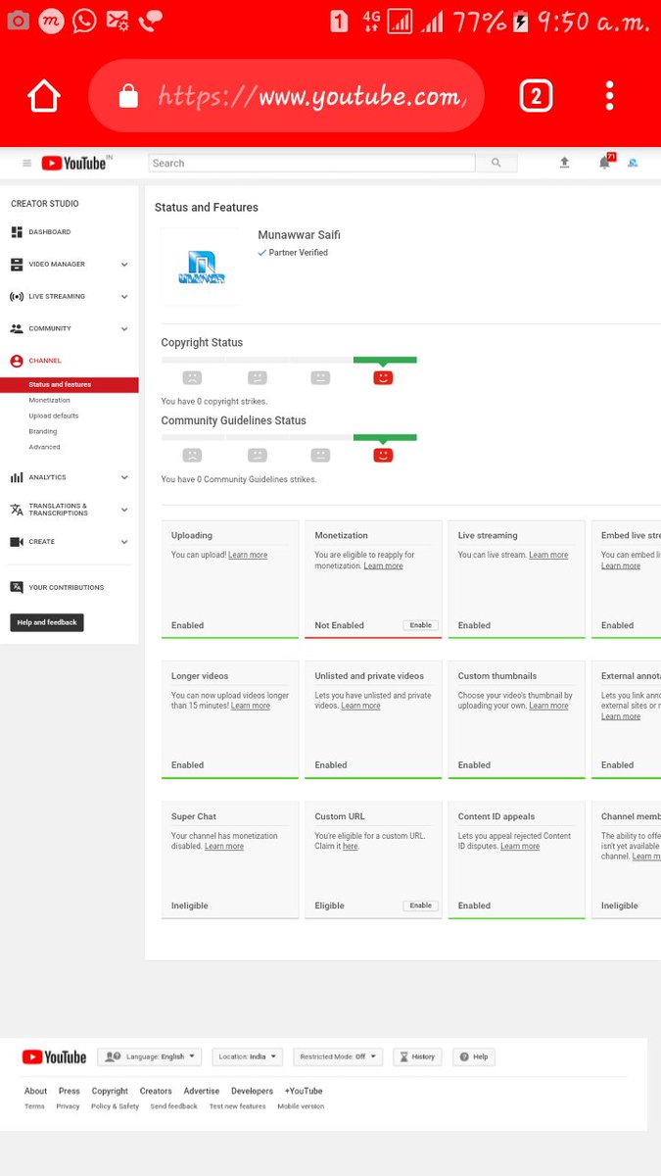Click the first sad face under Copyright Status
The image size is (661, 1176).
pos(192,377)
